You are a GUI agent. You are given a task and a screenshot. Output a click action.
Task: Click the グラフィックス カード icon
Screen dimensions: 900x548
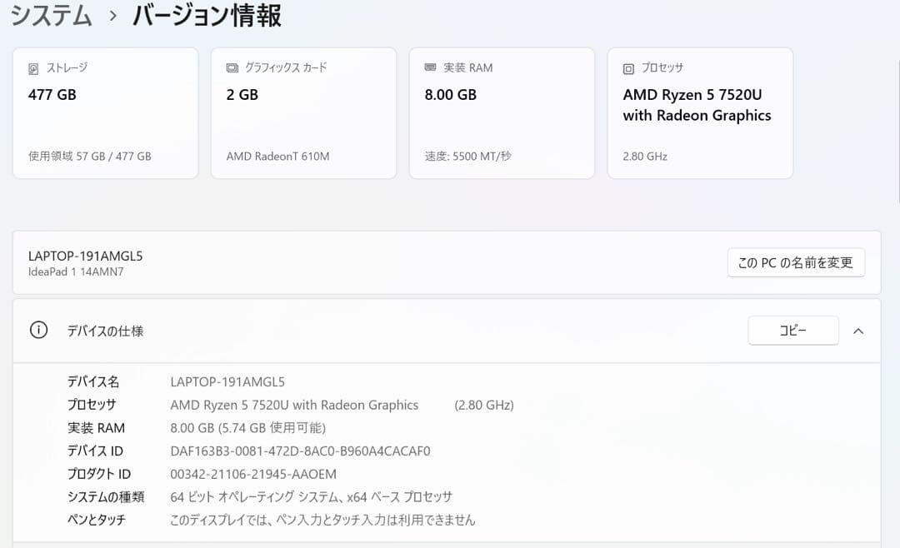pyautogui.click(x=232, y=68)
